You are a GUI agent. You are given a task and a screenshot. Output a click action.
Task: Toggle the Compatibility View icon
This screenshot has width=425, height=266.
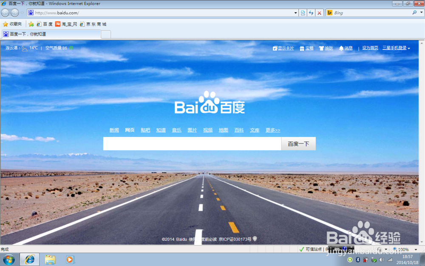click(303, 13)
